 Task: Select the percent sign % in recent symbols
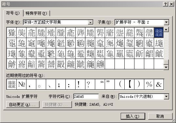(149, 84)
